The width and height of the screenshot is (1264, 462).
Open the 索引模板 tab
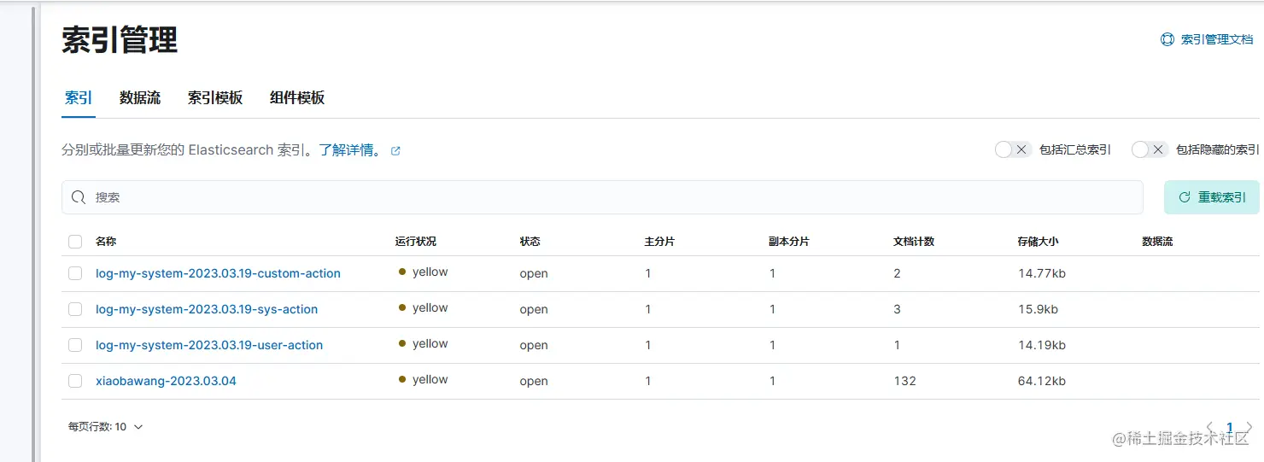coord(215,97)
